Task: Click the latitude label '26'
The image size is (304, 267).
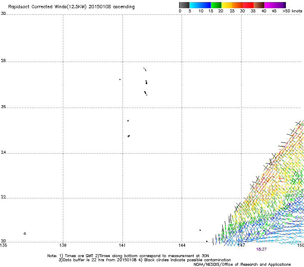Action: click(3, 106)
